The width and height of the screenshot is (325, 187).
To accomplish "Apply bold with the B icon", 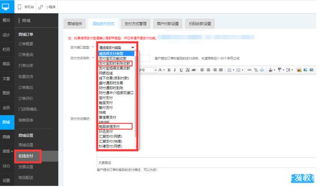I will coord(169,70).
